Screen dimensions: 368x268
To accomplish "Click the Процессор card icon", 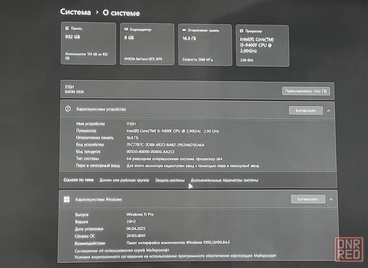I will click(x=241, y=31).
